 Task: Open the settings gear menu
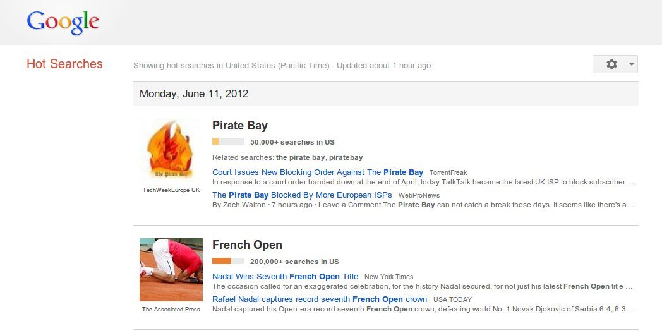[611, 64]
